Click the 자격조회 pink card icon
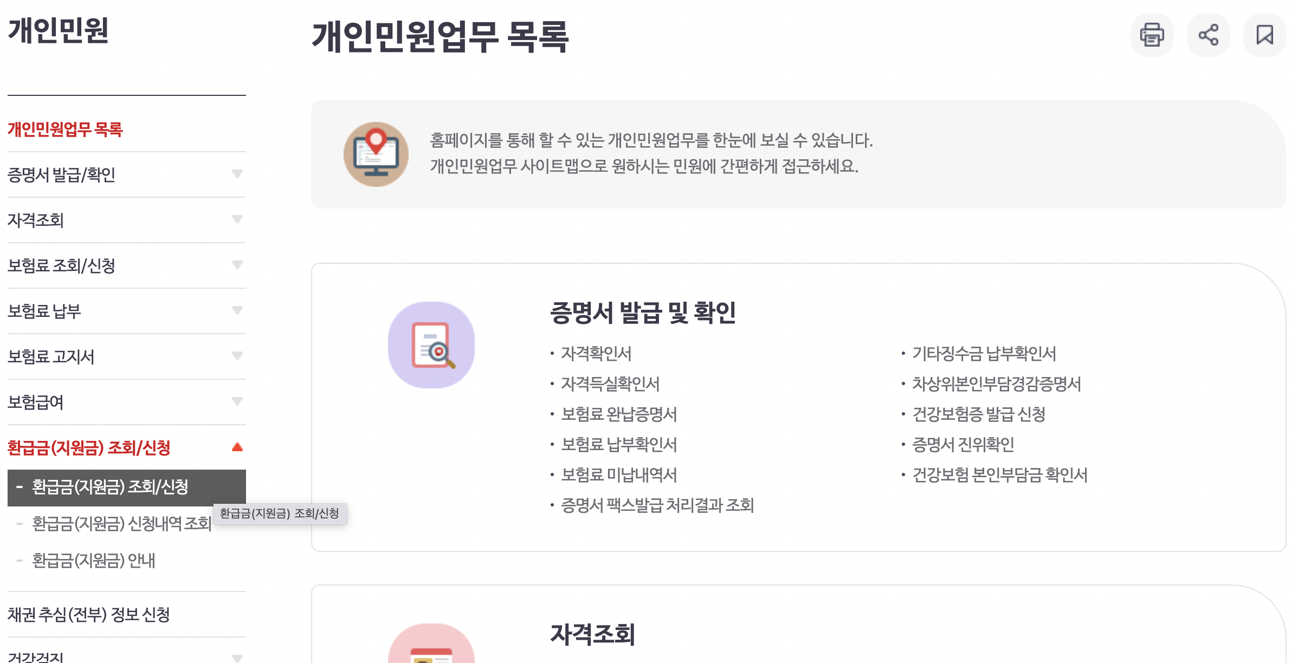This screenshot has width=1292, height=663. [430, 650]
